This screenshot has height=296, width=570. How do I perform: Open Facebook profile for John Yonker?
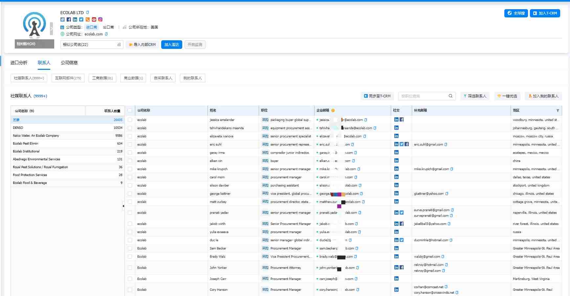(x=402, y=267)
